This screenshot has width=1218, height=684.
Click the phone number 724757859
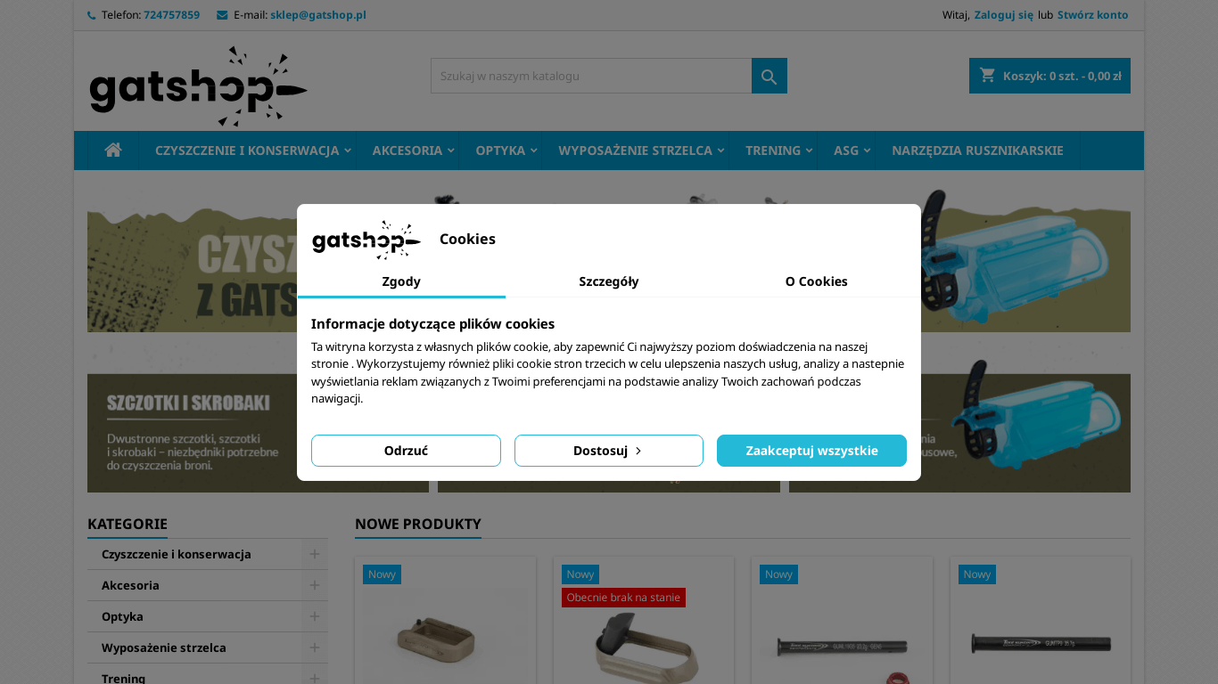171,15
